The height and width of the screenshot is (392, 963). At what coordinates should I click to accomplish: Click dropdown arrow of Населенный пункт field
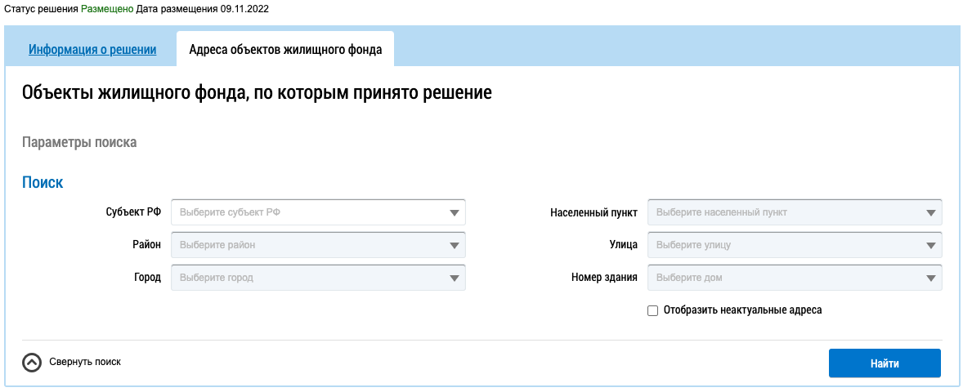click(931, 213)
